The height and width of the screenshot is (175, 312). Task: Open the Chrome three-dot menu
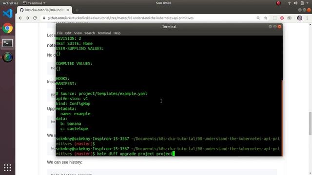coord(307,18)
